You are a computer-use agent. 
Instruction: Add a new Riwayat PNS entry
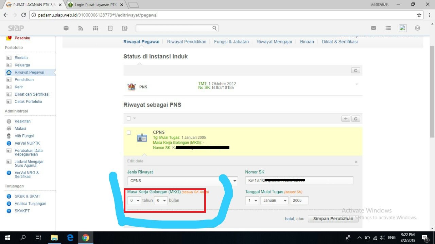346,118
